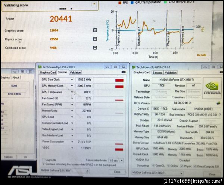
Task: Click the OK button in leftmost window
Action: coord(25,157)
